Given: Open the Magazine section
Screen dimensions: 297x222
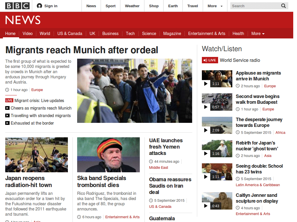Looking at the screenshot, I should [172, 34].
